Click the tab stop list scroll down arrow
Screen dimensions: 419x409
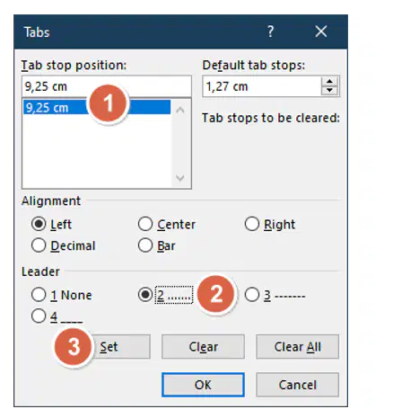[180, 178]
